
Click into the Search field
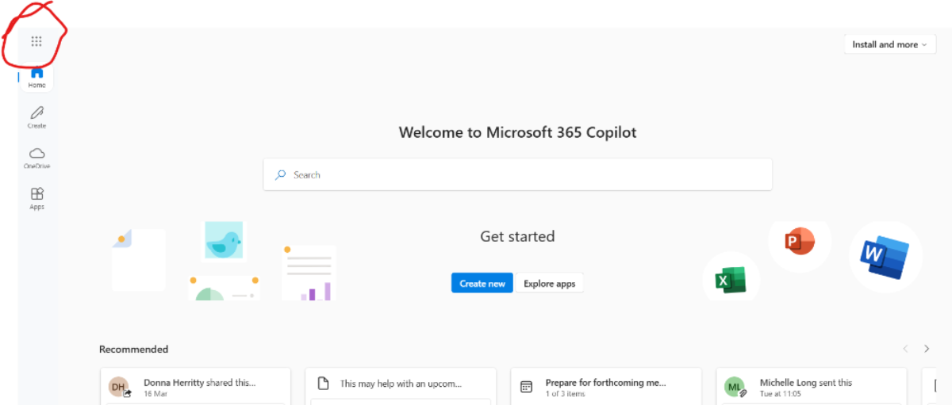pos(518,174)
